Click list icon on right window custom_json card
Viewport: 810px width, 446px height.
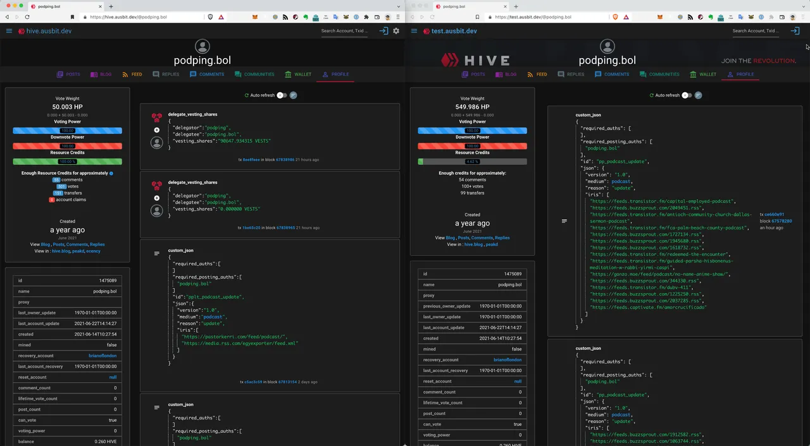(564, 221)
